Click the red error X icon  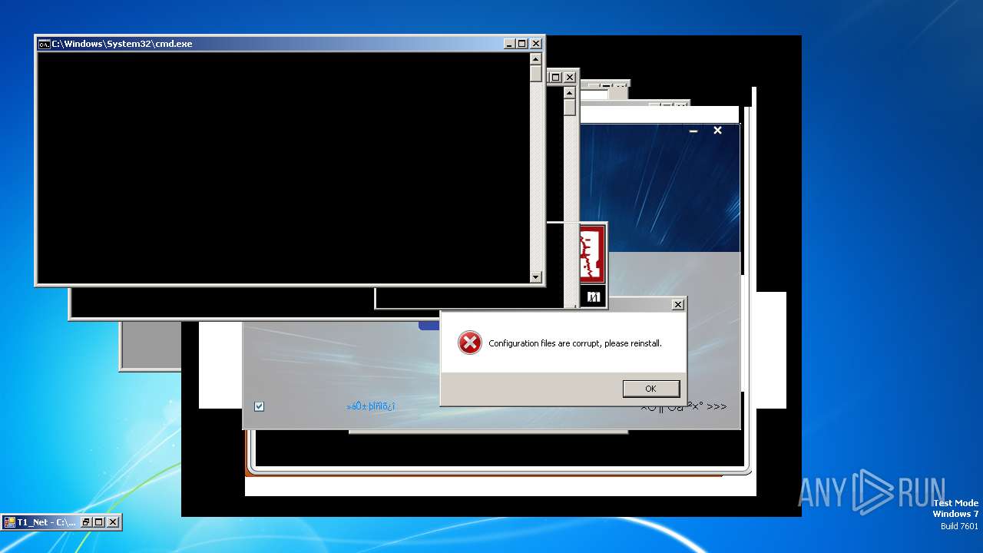pyautogui.click(x=469, y=343)
